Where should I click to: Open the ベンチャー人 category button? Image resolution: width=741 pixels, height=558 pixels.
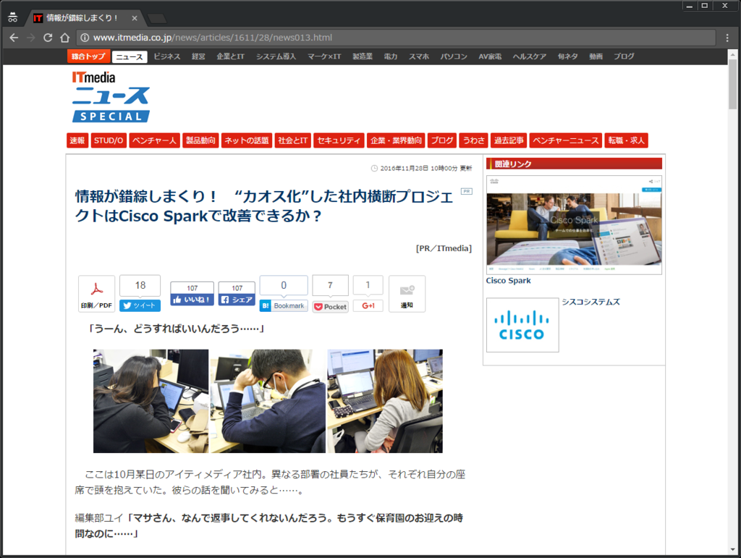point(155,140)
